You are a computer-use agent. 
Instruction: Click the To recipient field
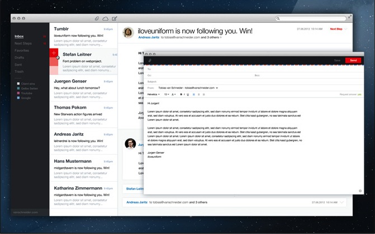(254, 69)
